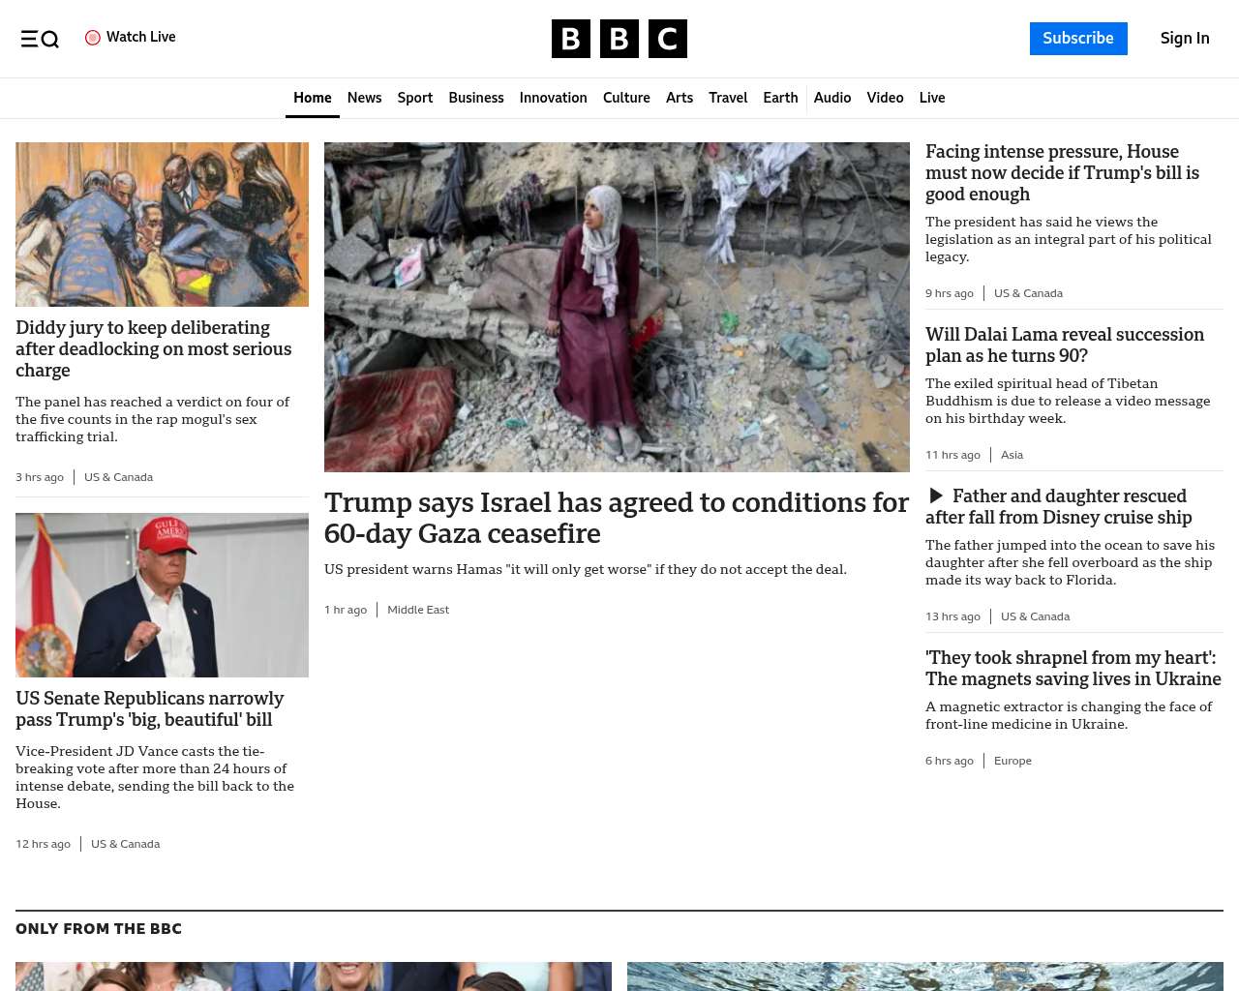
Task: Click Sign In
Action: click(1185, 39)
